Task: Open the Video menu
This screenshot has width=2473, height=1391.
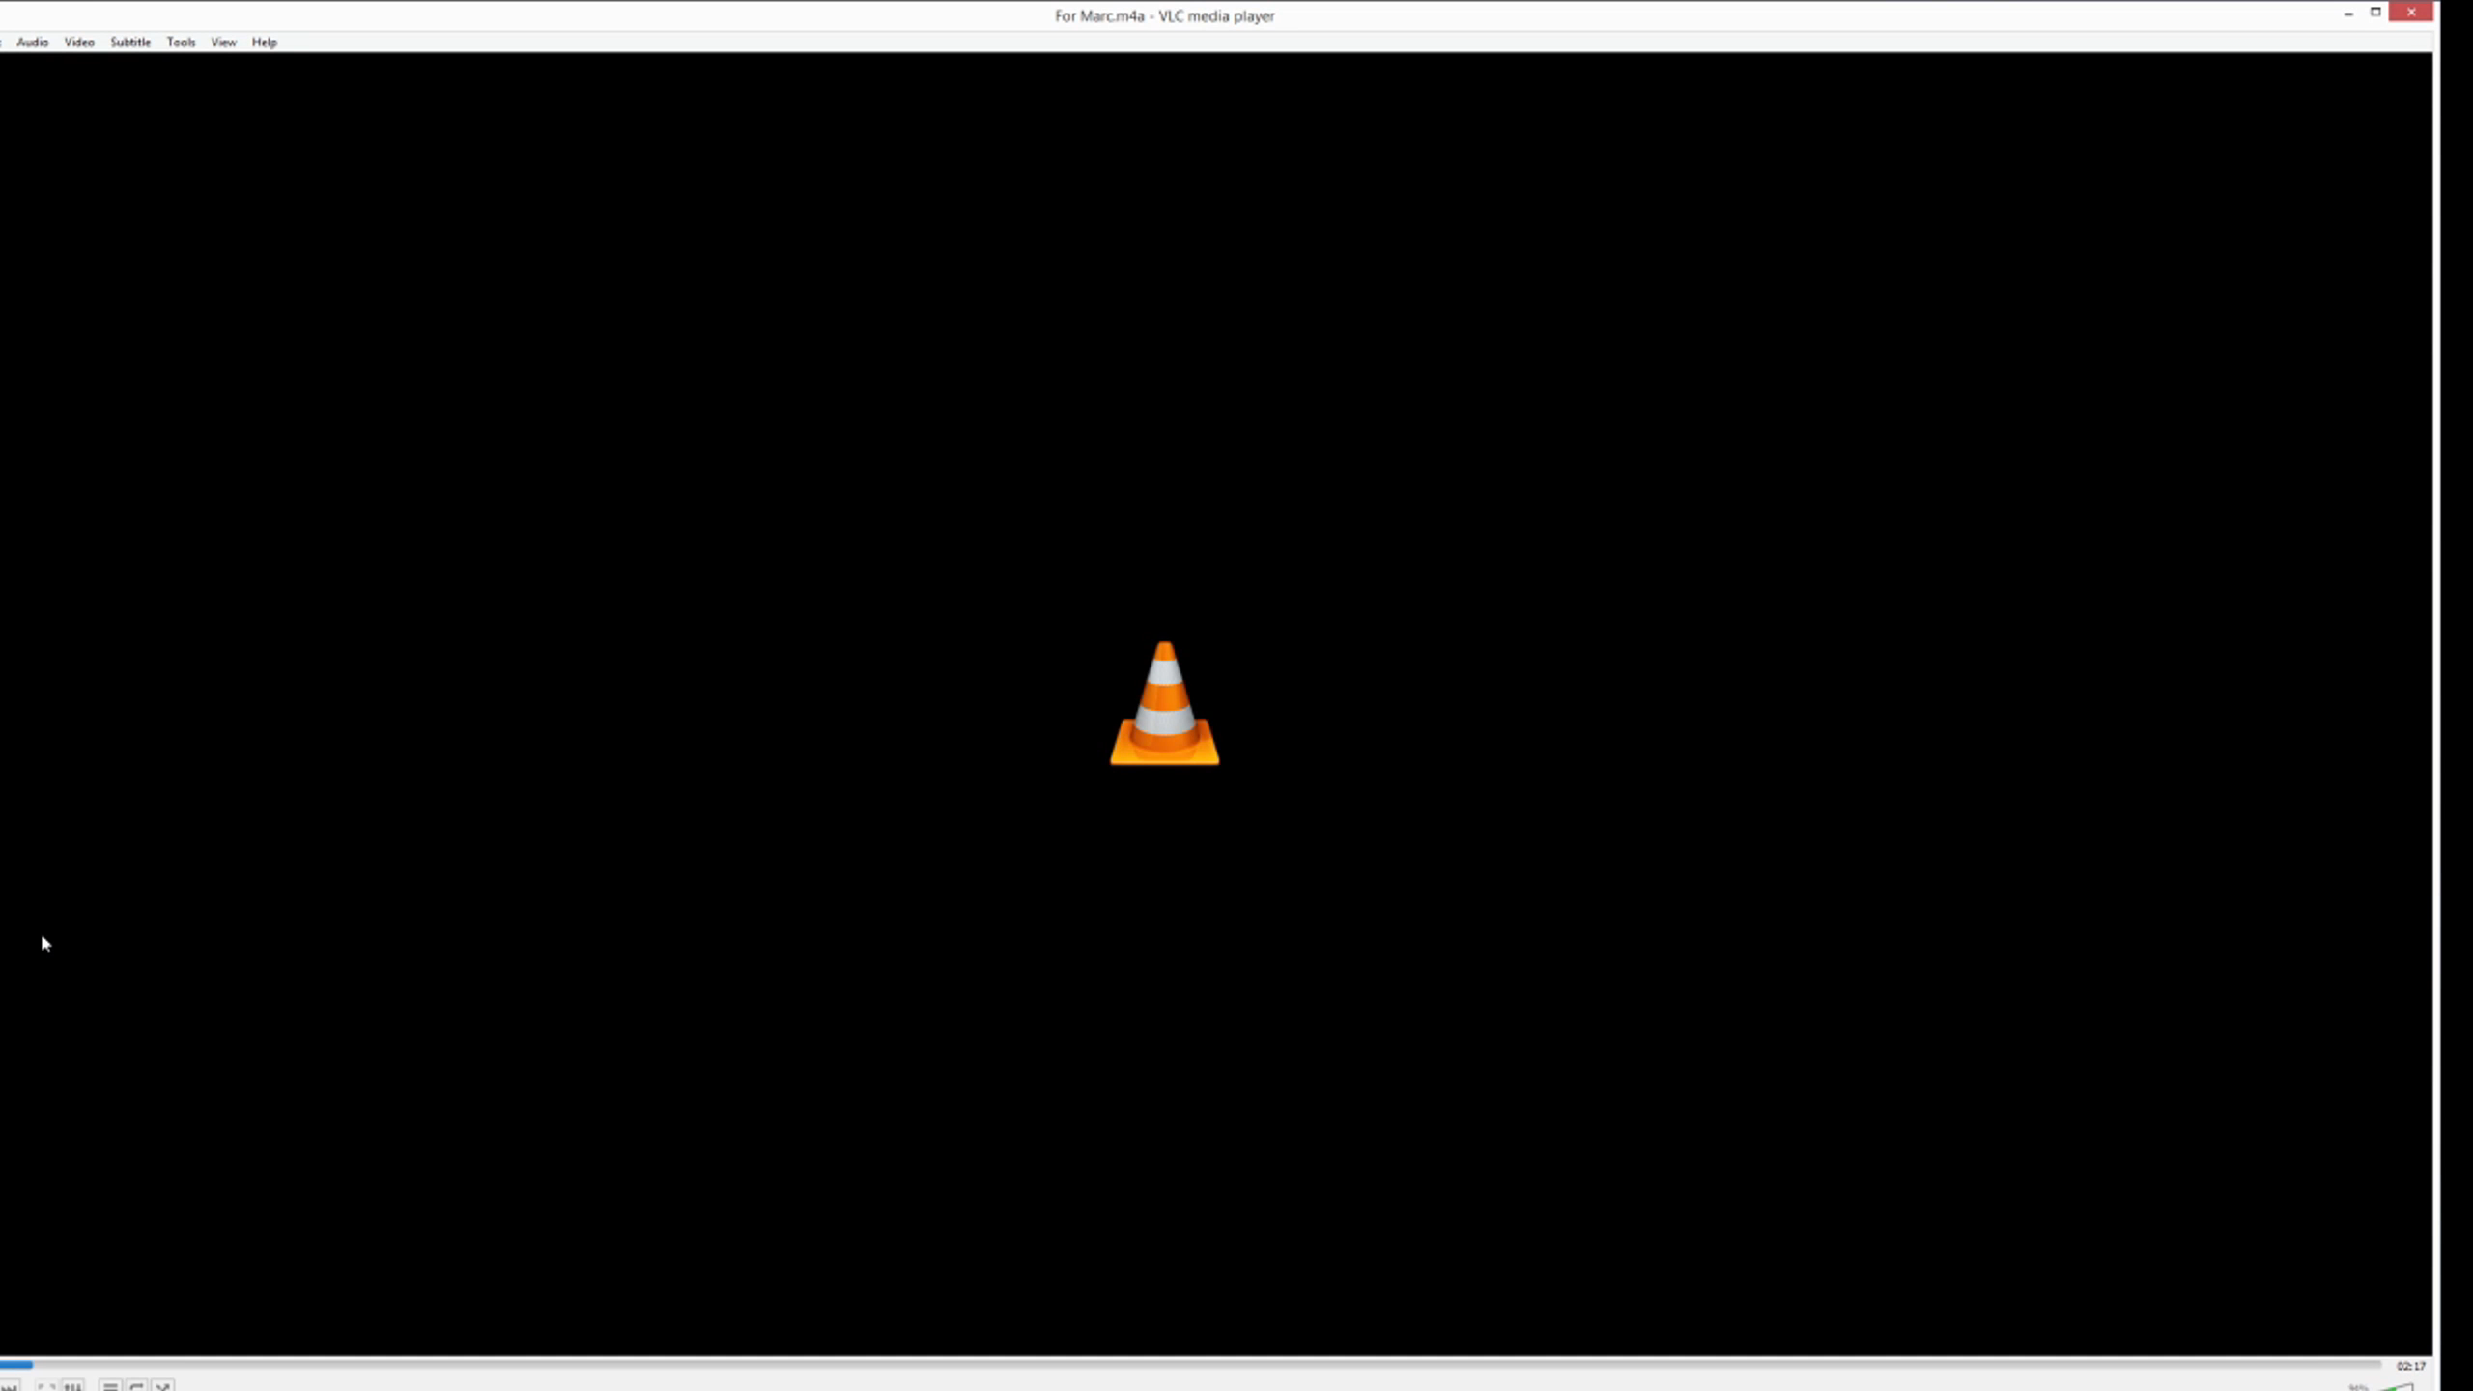Action: coord(79,42)
